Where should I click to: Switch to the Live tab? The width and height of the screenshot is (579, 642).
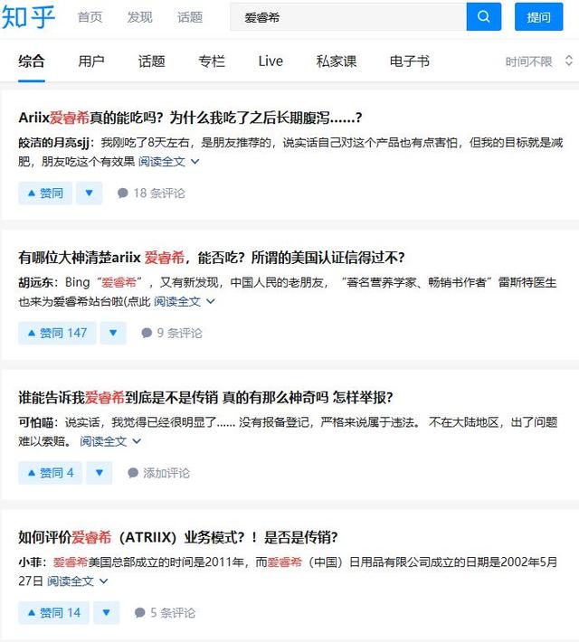click(x=271, y=61)
